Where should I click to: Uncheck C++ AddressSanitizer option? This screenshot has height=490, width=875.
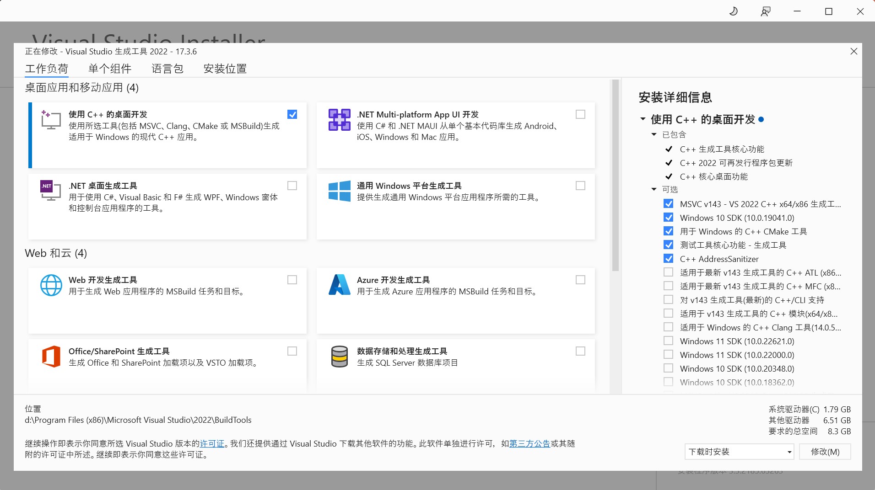(668, 259)
